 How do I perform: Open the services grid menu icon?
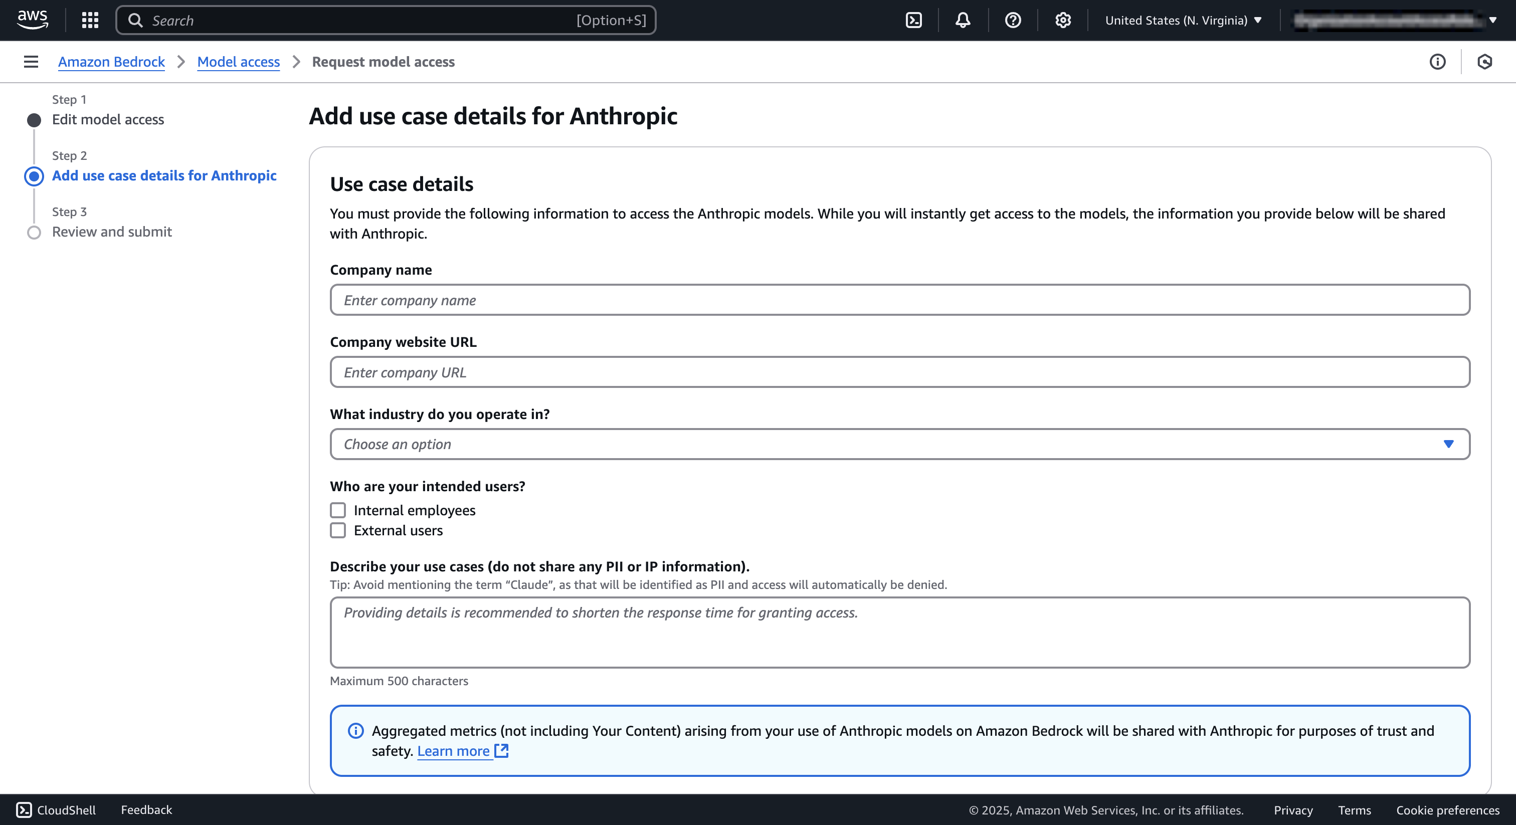[x=90, y=20]
